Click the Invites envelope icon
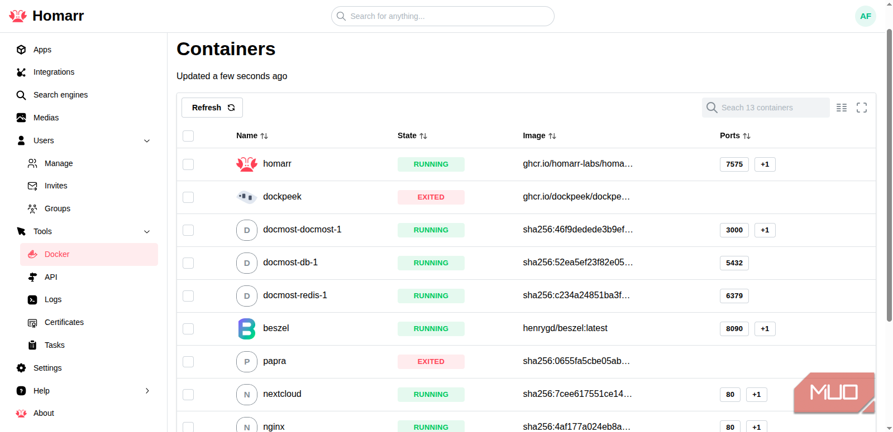Image resolution: width=893 pixels, height=432 pixels. point(32,186)
